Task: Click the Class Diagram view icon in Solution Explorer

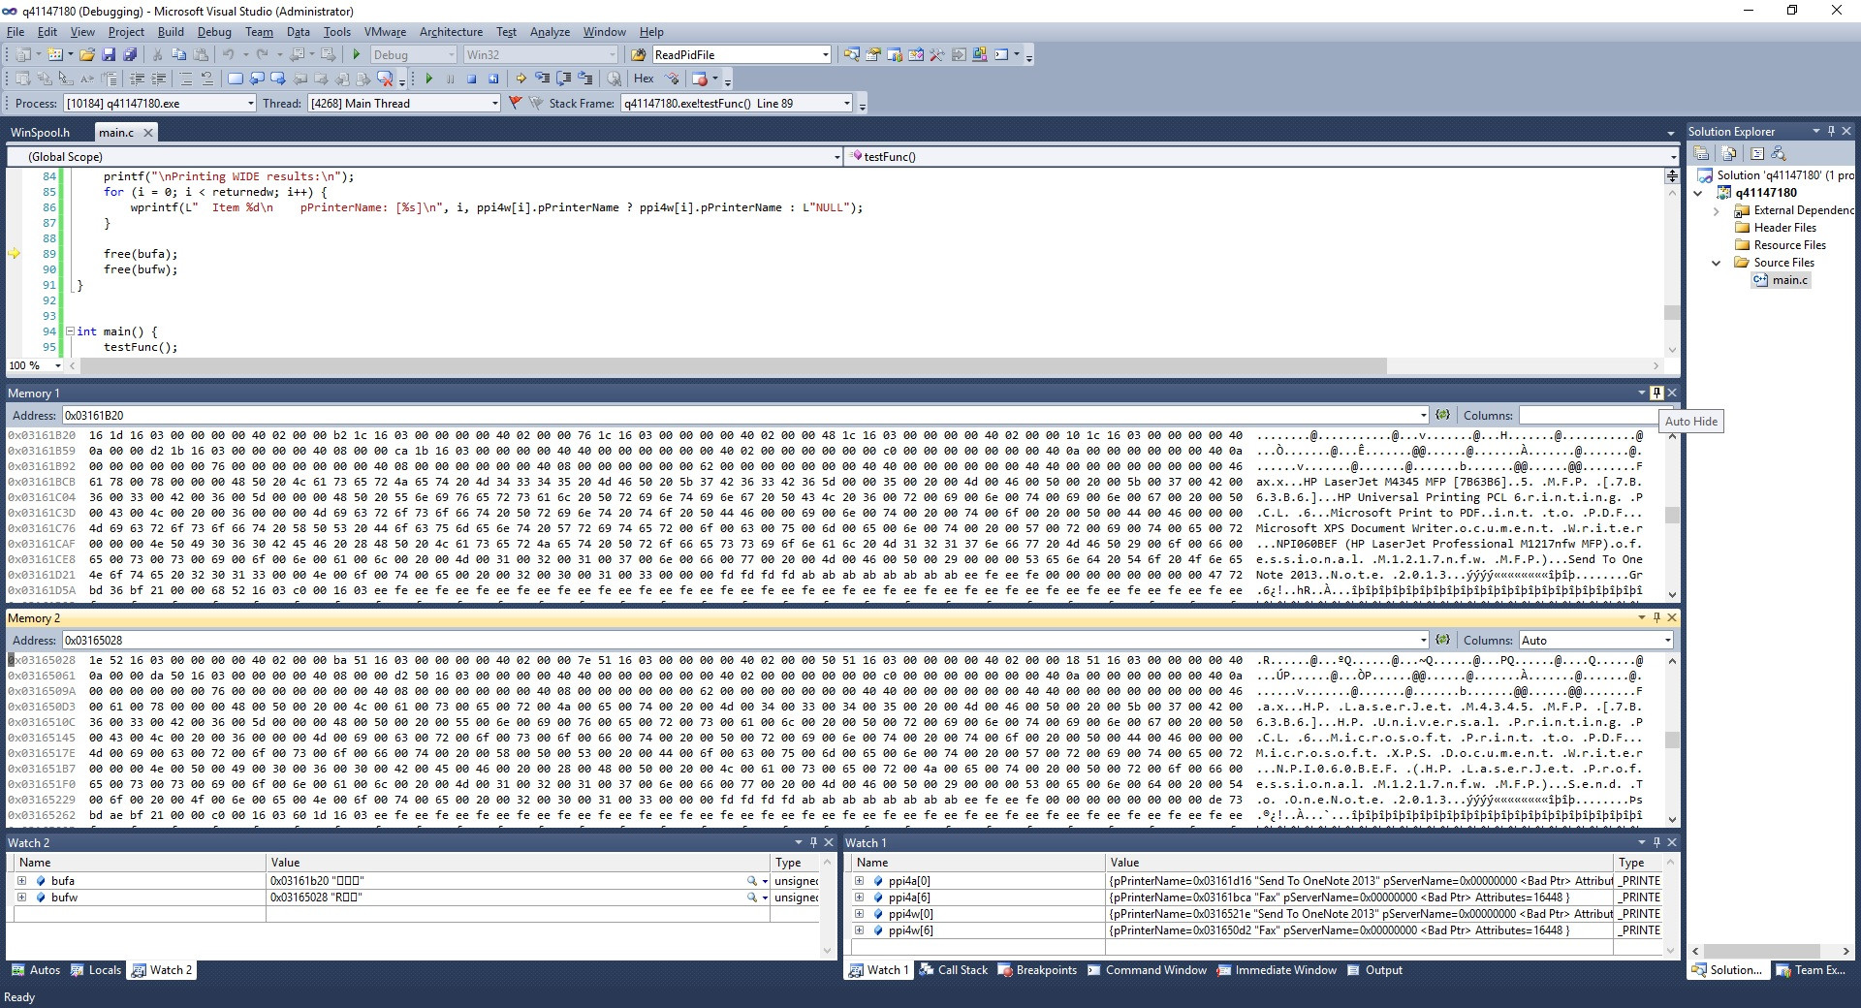Action: [x=1778, y=153]
